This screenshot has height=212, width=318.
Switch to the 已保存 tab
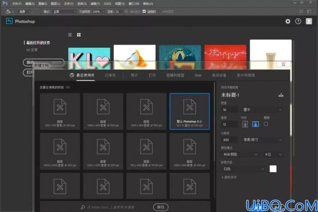coord(110,75)
